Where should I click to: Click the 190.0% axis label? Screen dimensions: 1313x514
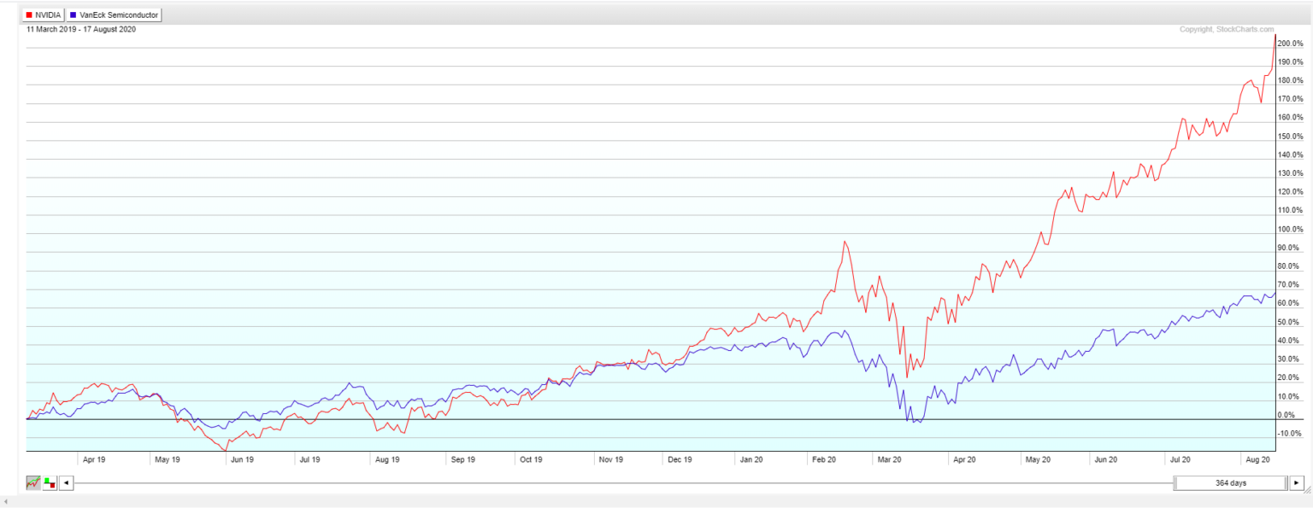[1290, 62]
